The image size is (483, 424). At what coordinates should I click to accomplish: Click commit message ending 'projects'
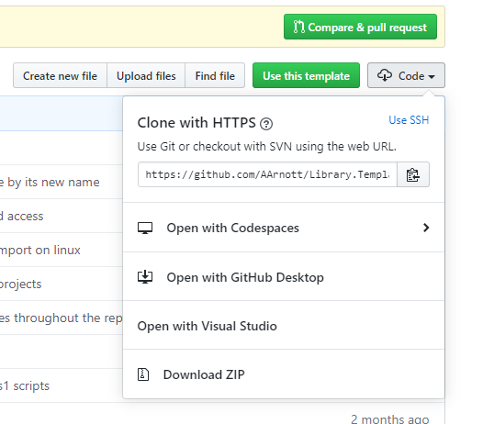pos(20,284)
